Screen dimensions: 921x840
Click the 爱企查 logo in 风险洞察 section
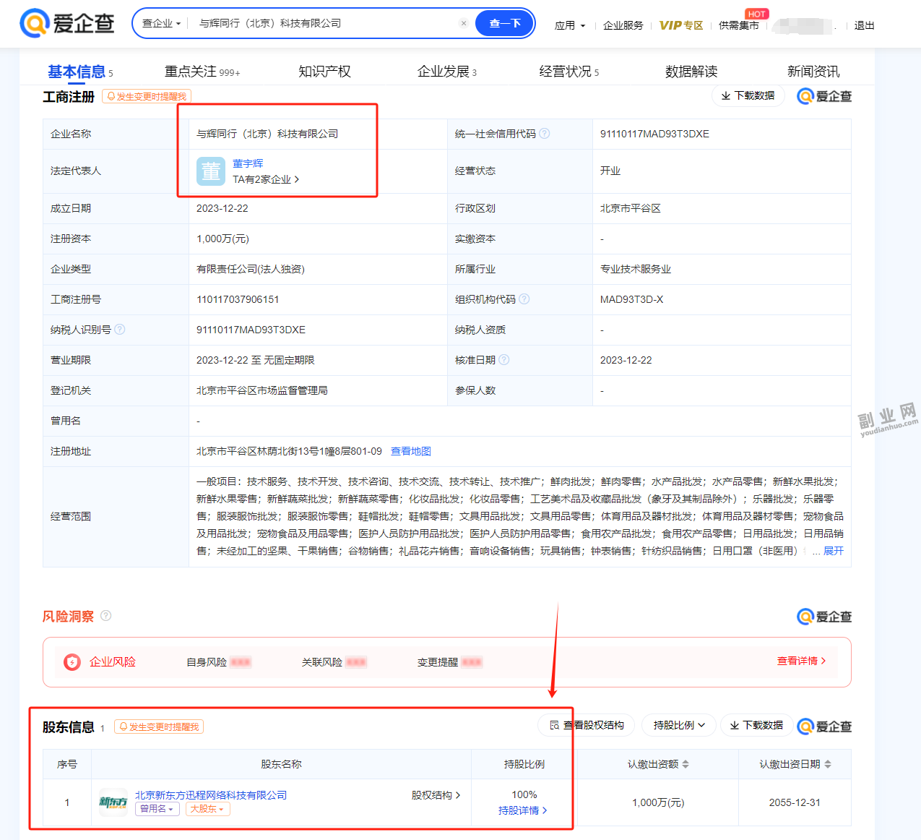point(824,617)
